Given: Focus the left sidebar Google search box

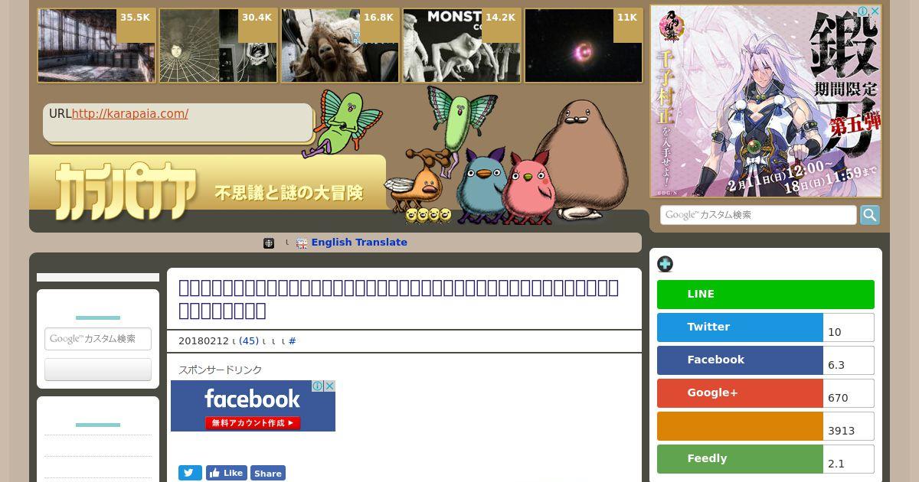Looking at the screenshot, I should pos(98,339).
